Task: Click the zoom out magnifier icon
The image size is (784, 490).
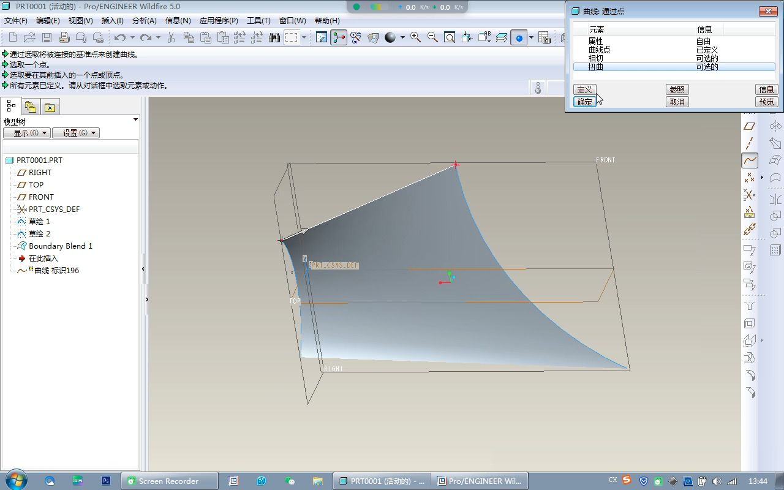Action: (x=432, y=37)
